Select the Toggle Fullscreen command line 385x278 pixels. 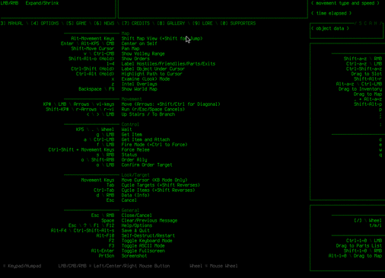[143, 251]
